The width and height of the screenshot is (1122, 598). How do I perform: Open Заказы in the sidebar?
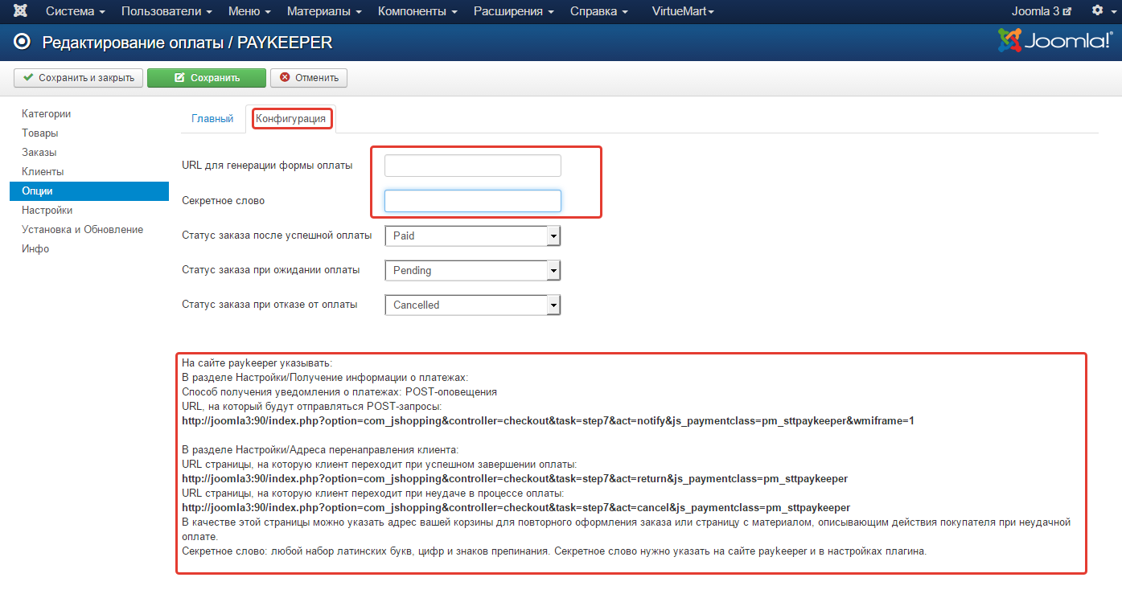tap(39, 153)
